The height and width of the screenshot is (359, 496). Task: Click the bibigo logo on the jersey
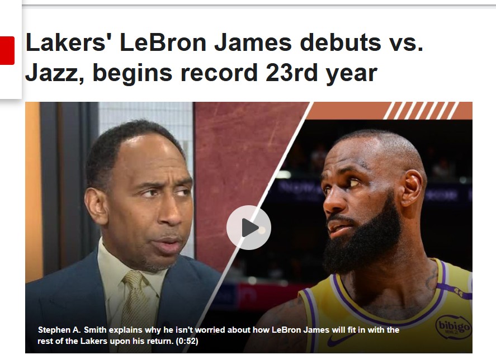coord(454,327)
